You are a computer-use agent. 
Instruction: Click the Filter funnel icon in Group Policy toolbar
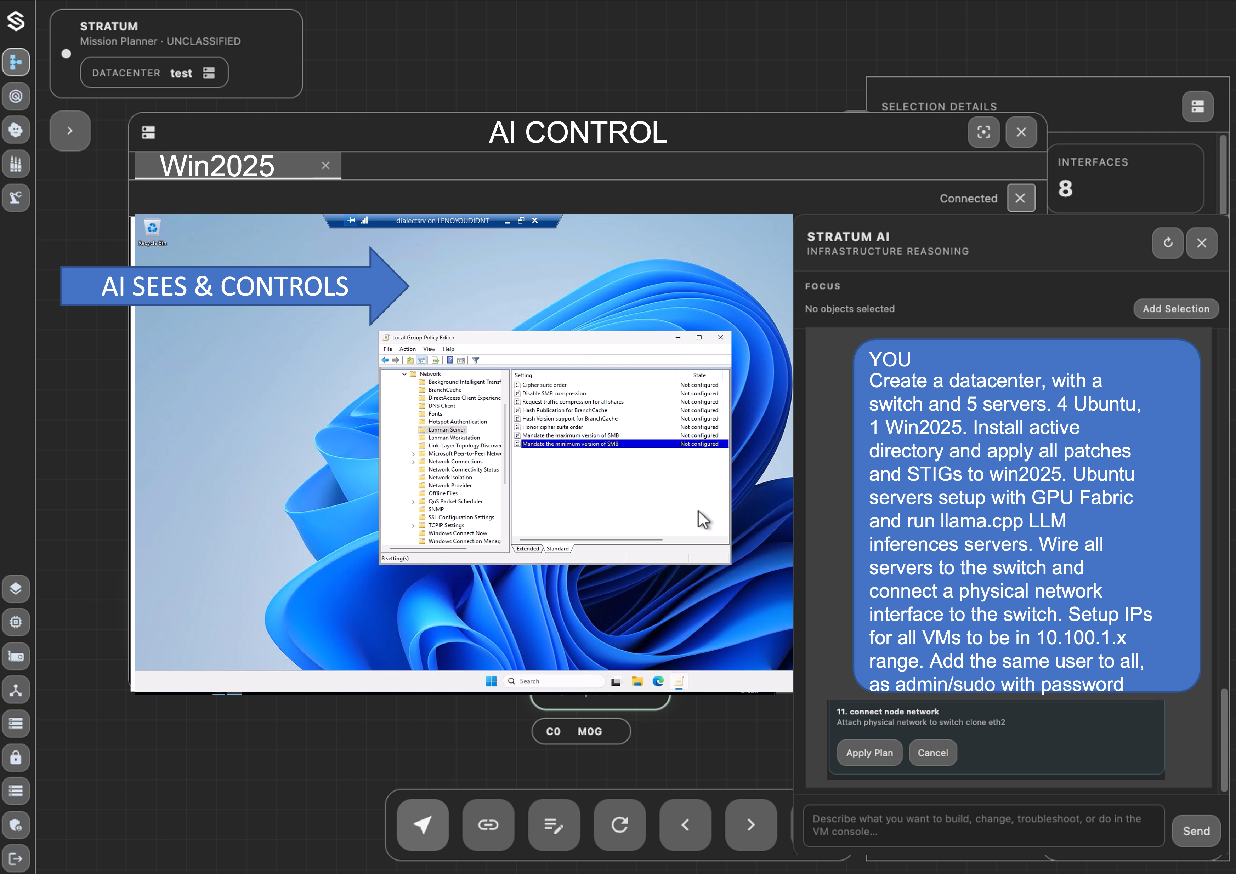click(476, 360)
